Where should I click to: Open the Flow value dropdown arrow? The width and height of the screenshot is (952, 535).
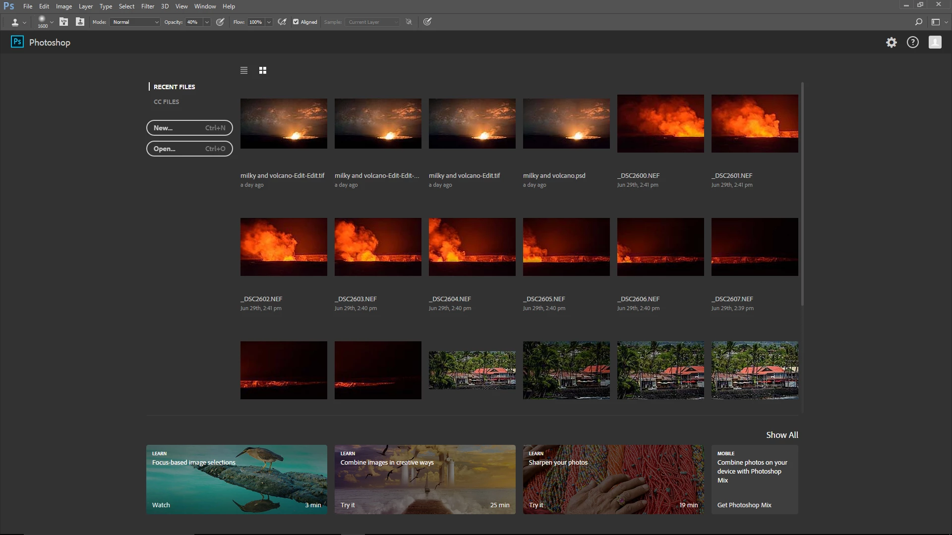point(269,22)
